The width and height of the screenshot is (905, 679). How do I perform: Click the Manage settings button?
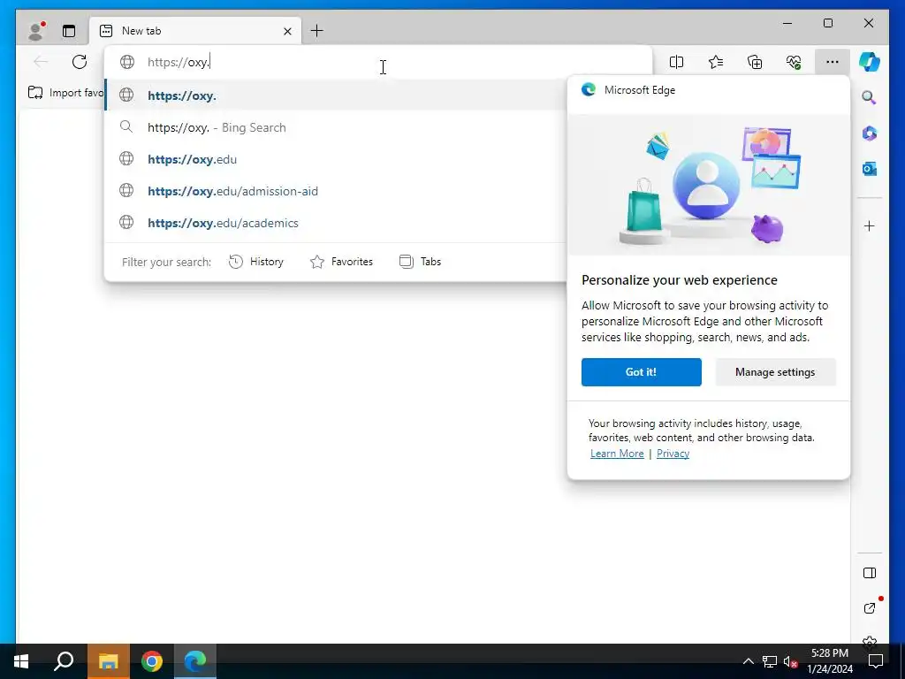[x=775, y=372]
